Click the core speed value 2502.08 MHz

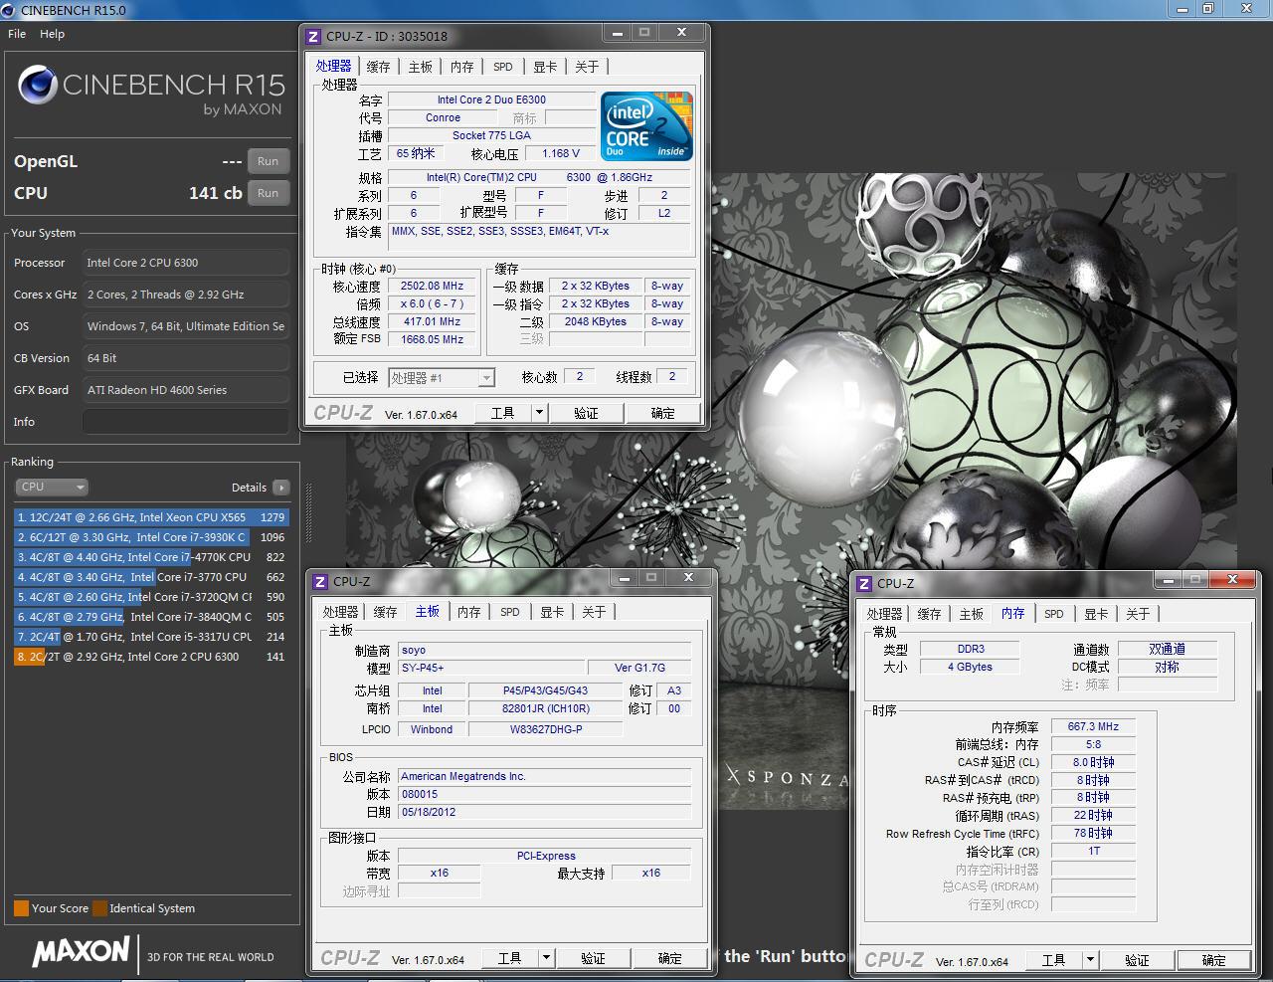click(433, 286)
